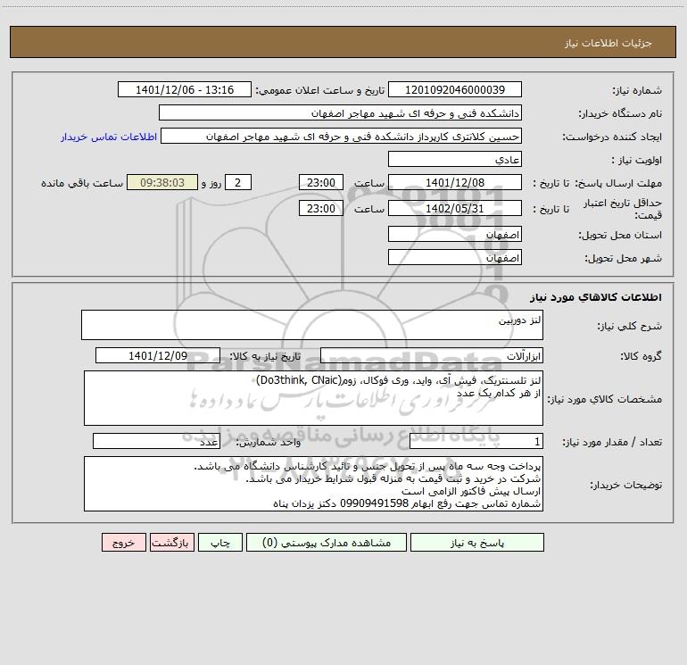Click the label اولویت نیاز
687x665 pixels.
tap(637, 160)
